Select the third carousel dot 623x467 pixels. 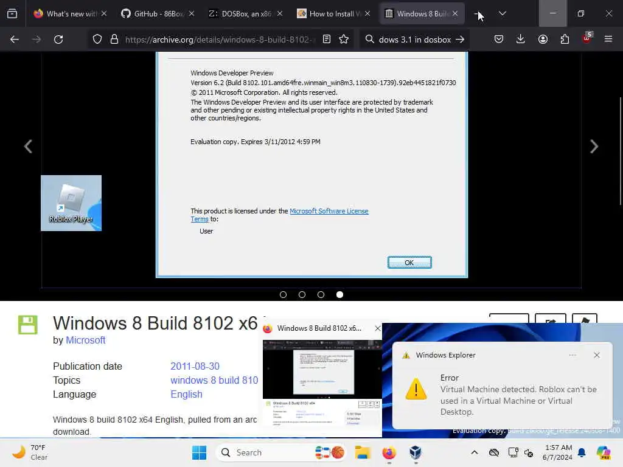point(321,295)
